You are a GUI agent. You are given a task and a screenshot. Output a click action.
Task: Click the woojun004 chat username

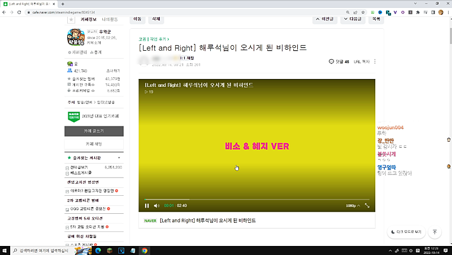pos(390,128)
